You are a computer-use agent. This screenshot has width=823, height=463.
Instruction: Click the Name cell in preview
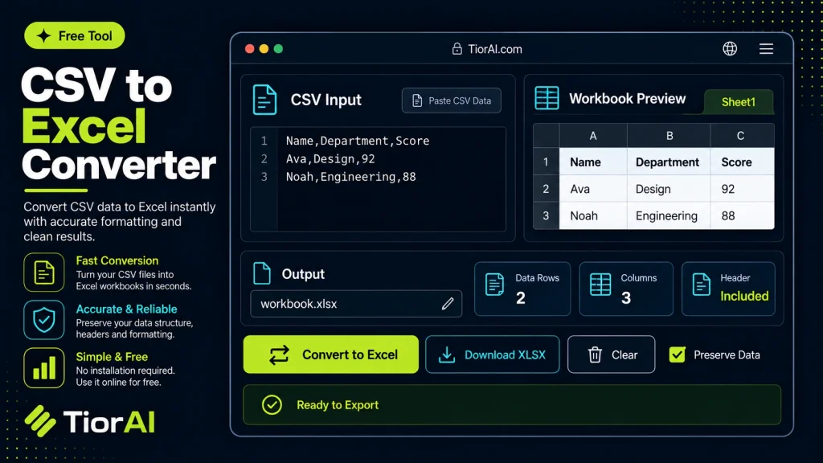tap(593, 162)
